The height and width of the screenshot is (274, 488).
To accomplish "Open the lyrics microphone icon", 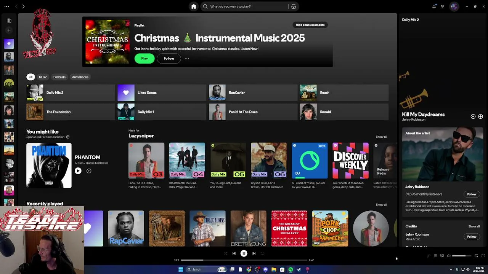I will (x=429, y=256).
